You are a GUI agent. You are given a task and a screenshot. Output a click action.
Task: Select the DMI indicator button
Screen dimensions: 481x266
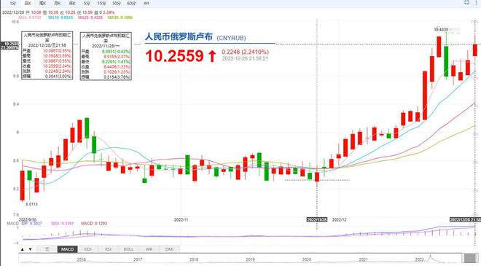(x=169, y=249)
